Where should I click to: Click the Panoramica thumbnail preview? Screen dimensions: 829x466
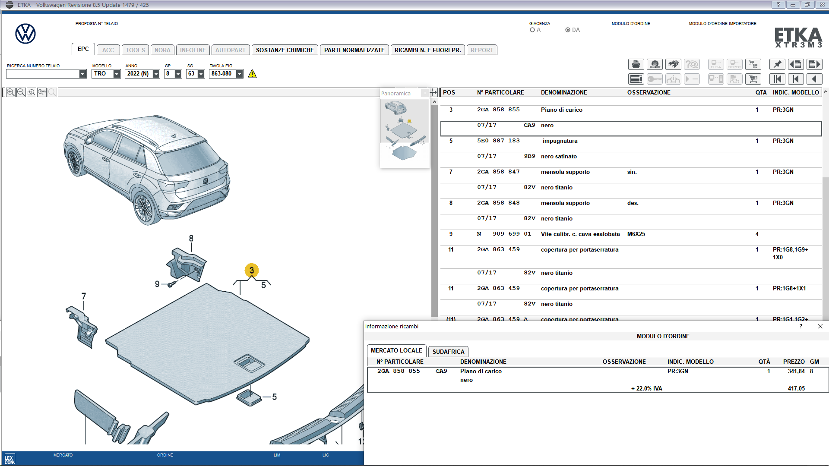[405, 133]
